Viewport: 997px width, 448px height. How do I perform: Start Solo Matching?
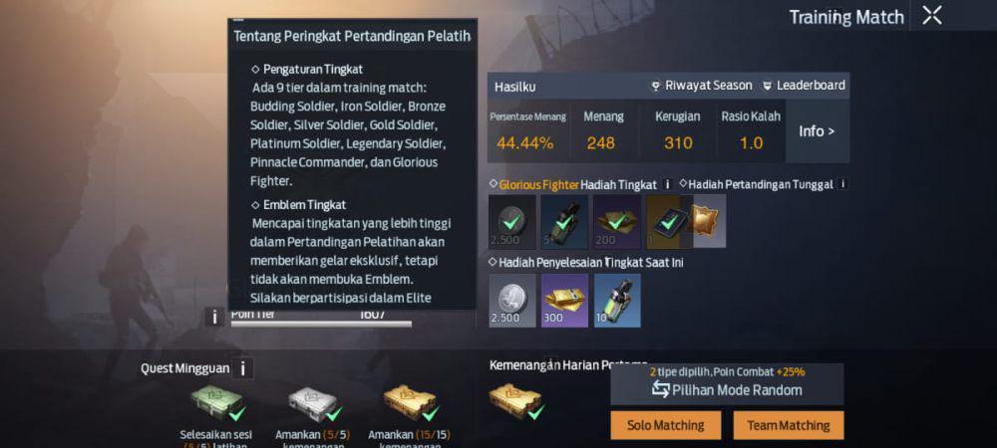point(666,425)
